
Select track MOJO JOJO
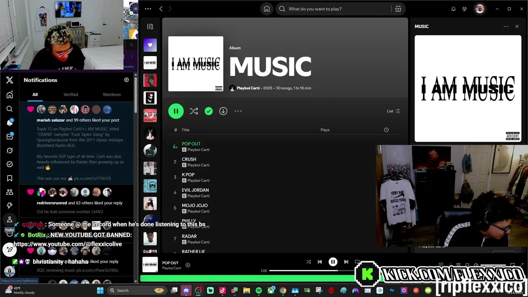pos(195,205)
